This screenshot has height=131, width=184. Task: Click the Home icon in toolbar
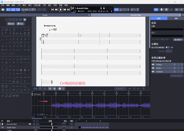[3, 9]
